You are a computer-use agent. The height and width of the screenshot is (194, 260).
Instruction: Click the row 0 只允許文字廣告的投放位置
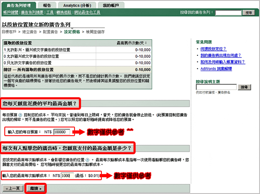pos(77,63)
